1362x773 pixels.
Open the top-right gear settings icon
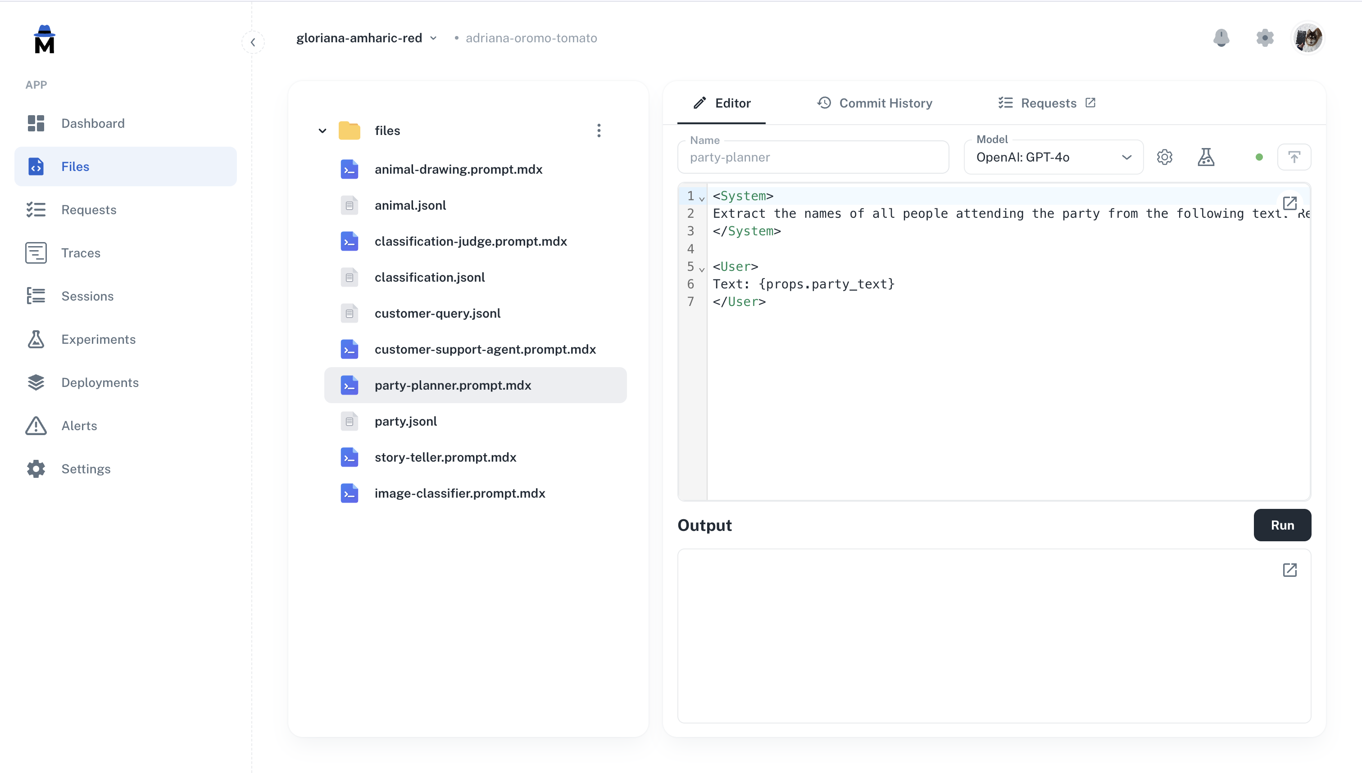point(1264,38)
